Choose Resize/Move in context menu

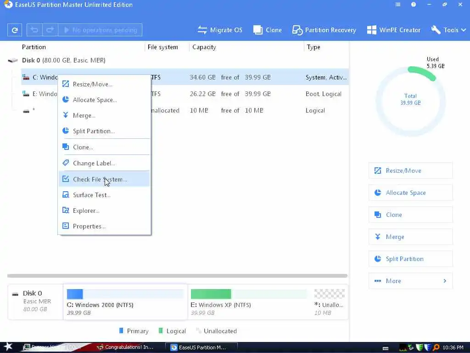click(x=104, y=84)
